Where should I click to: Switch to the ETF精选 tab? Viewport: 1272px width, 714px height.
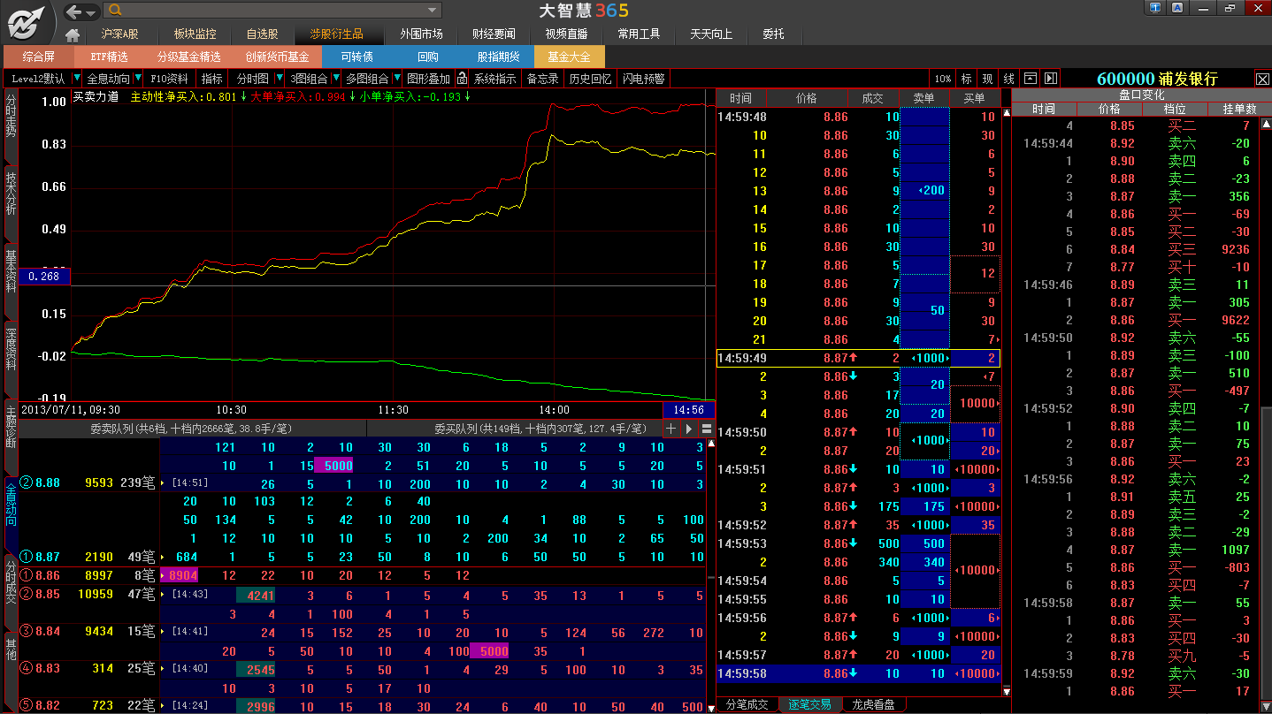110,57
